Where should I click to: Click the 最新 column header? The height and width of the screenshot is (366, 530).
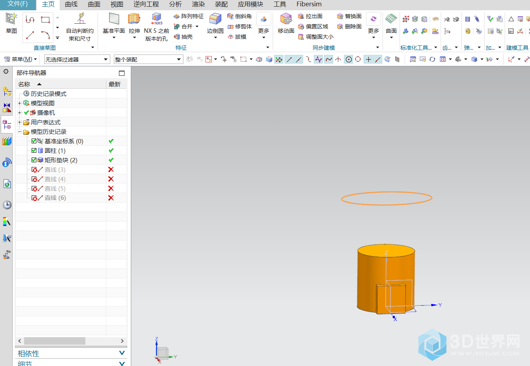[x=117, y=84]
